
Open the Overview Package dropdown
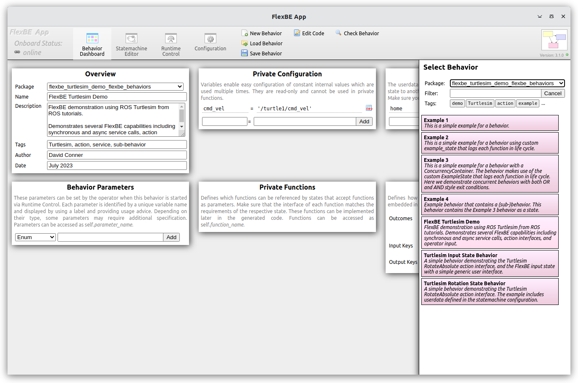[x=116, y=86]
